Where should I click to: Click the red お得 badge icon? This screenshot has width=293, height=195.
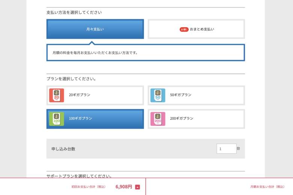tap(184, 30)
